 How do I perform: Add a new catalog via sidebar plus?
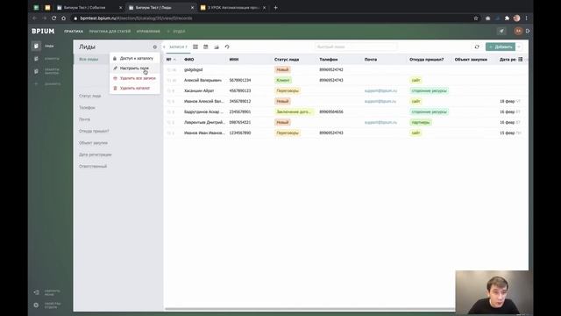click(x=36, y=84)
